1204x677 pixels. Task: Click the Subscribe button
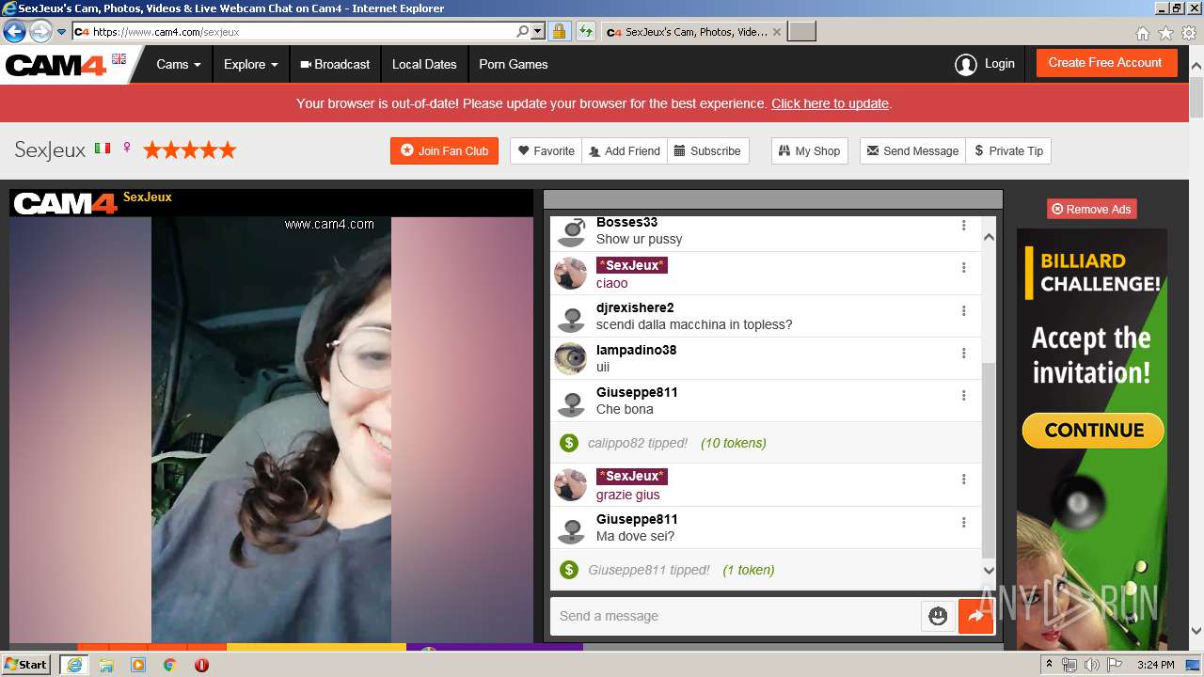point(707,150)
